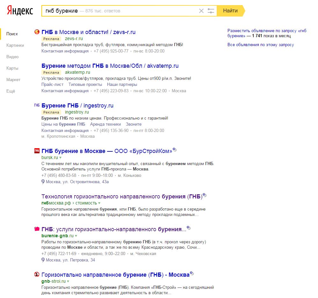
Task: Click the Yandex logo
Action: click(x=20, y=10)
